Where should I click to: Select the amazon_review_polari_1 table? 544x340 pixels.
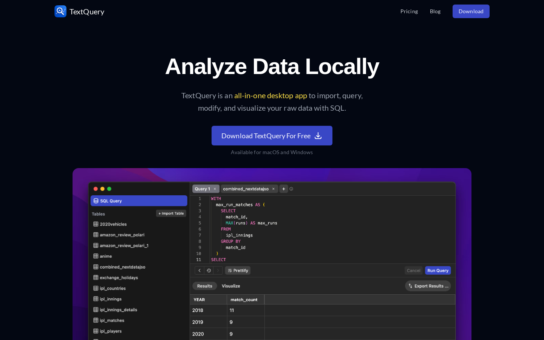tap(124, 246)
